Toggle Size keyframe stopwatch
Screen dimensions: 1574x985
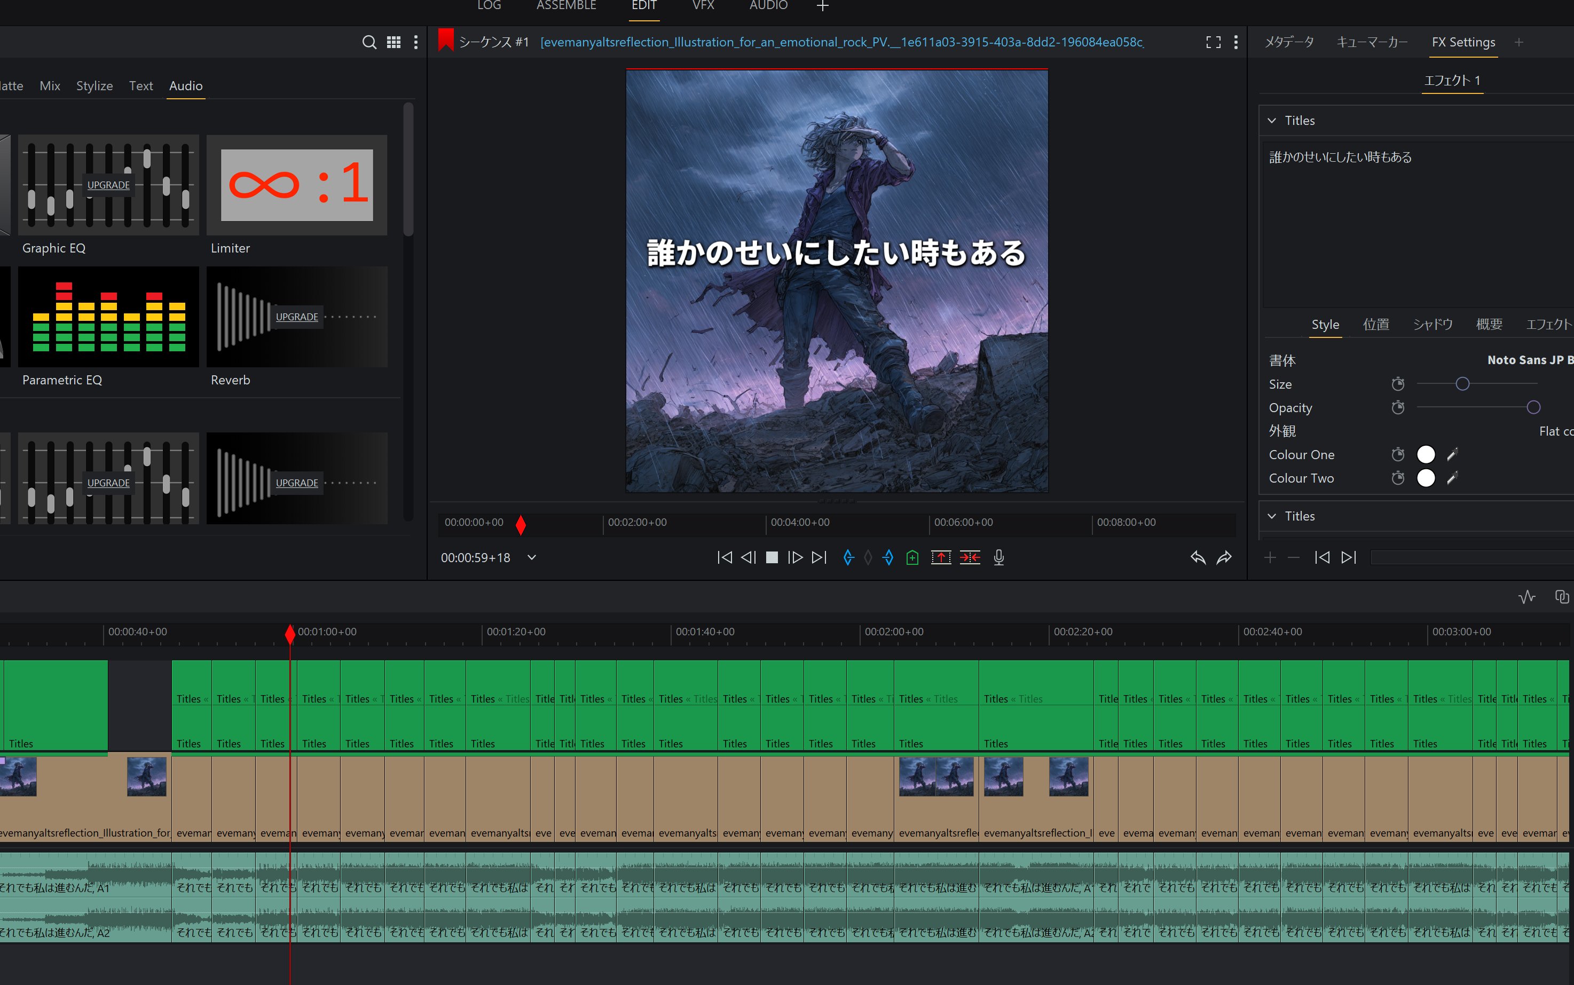[1397, 384]
